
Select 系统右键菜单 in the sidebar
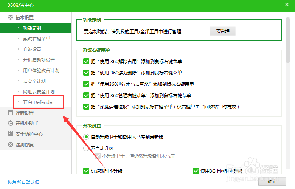pyautogui.click(x=37, y=39)
